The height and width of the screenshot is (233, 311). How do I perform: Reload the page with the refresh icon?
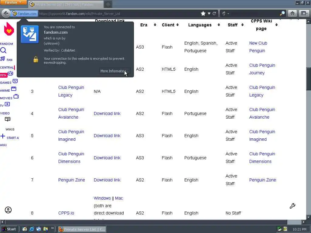coord(214,13)
